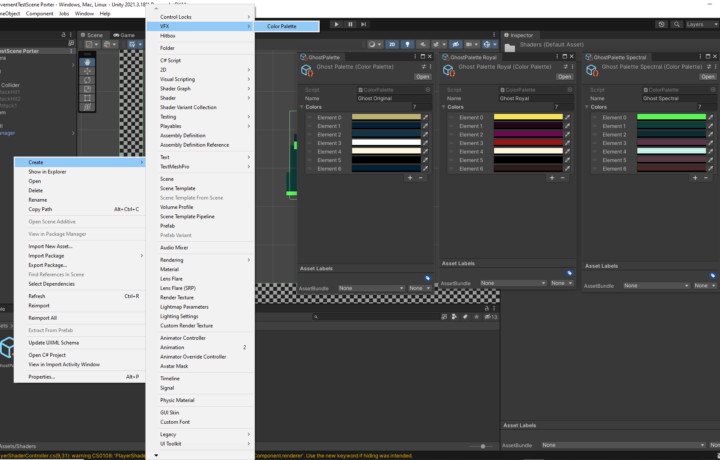Screen dimensions: 720x460
Task: Add color element in GhostPalette list
Action: click(x=410, y=178)
